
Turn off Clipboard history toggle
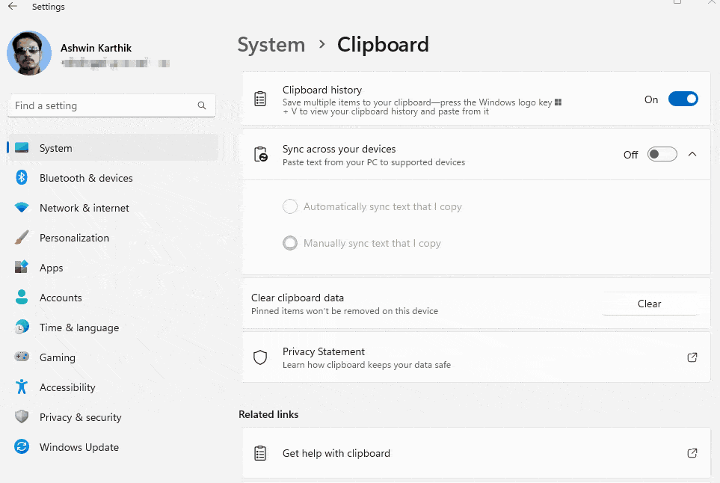[683, 98]
